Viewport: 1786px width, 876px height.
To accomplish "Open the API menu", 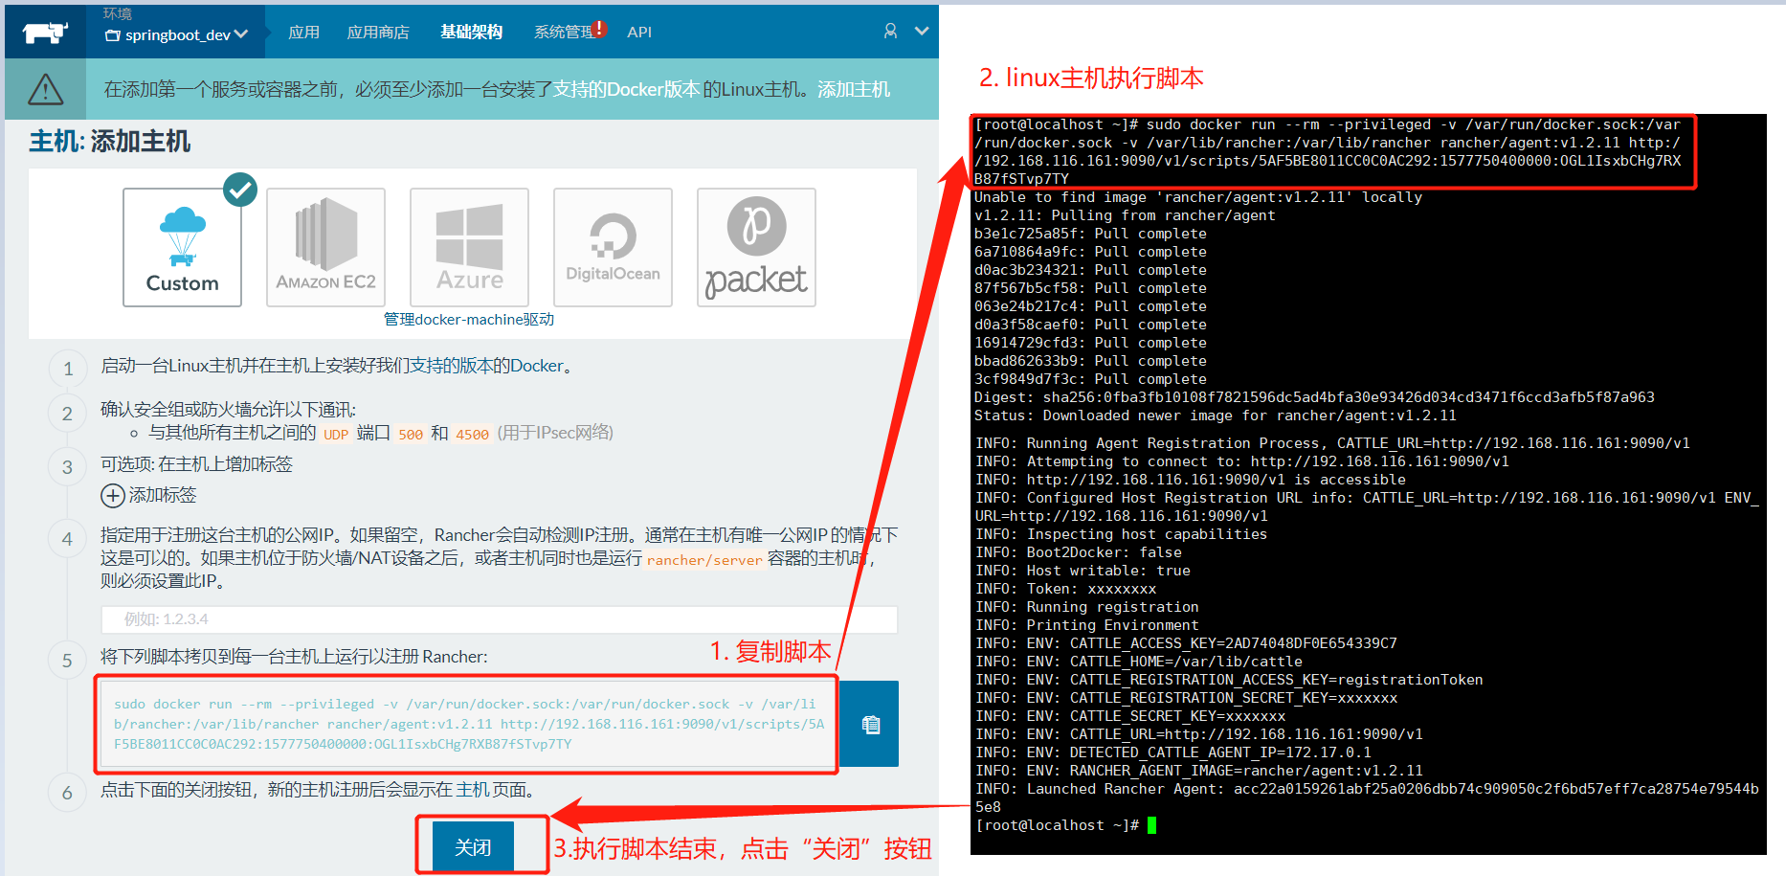I will (639, 33).
